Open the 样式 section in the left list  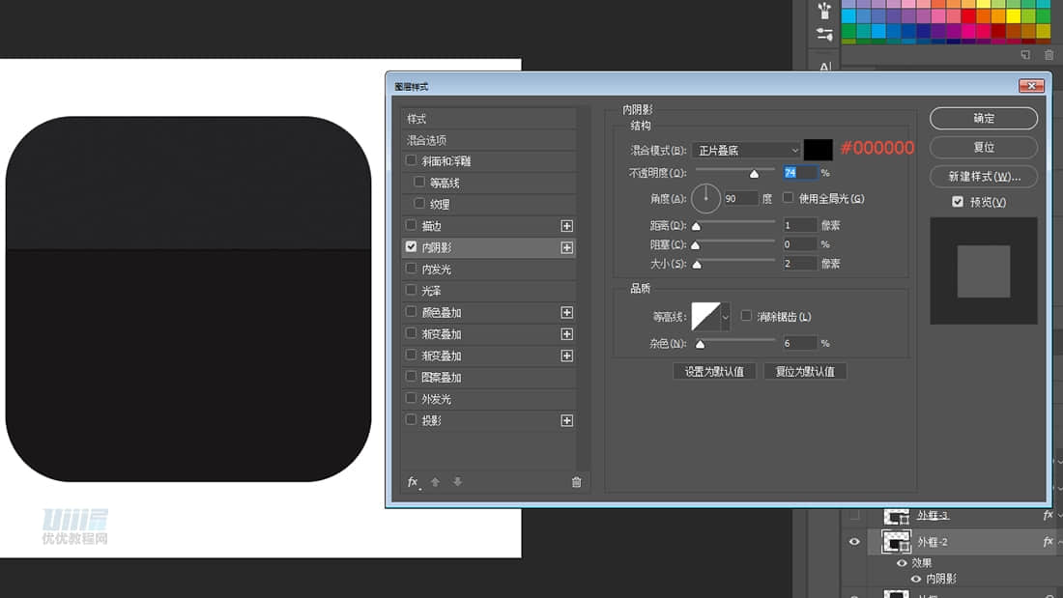(488, 119)
